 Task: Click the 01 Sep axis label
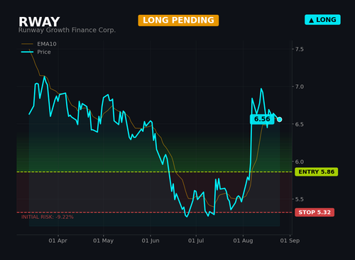click(290, 241)
